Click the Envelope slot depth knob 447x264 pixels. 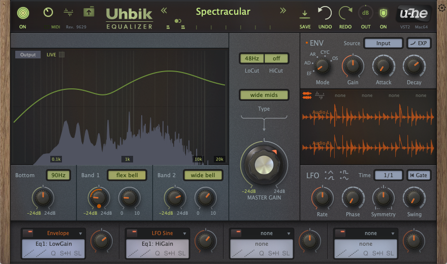[x=102, y=241]
